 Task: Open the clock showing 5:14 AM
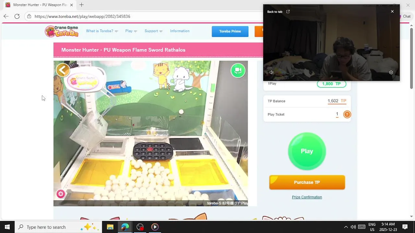[388, 227]
